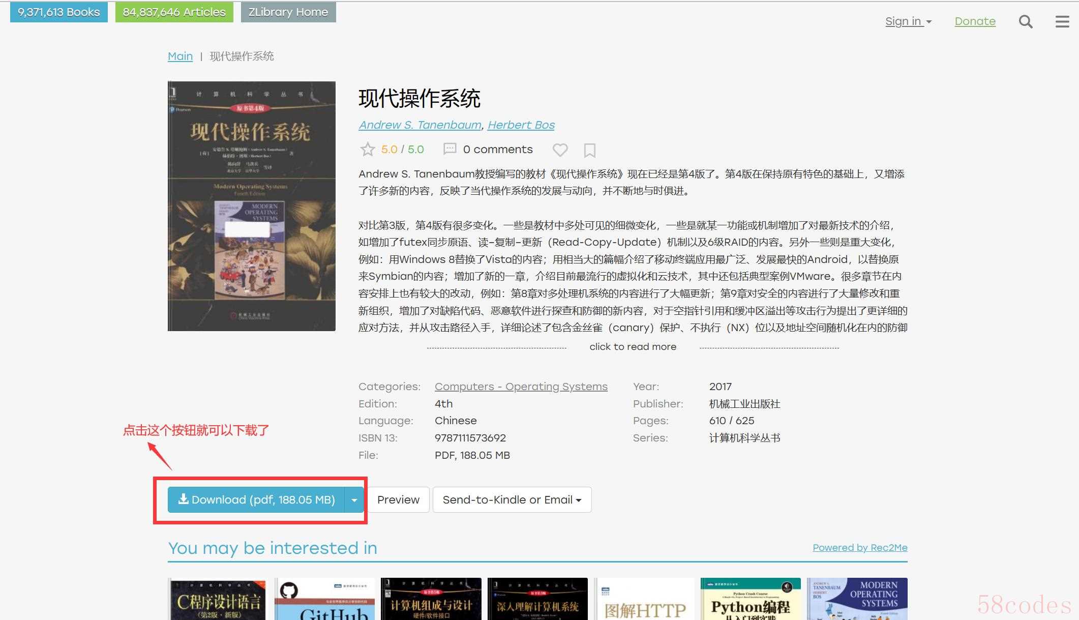Open the 计算机组成与设计 recommended book
Viewport: 1079px width, 620px height.
431,599
